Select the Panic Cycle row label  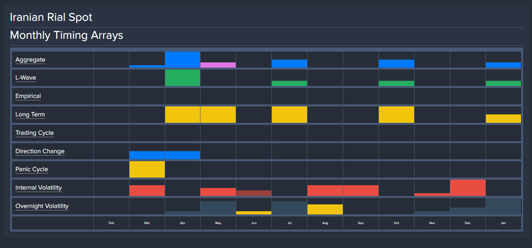click(32, 169)
